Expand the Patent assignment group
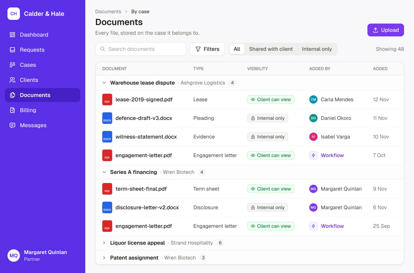 click(x=104, y=258)
